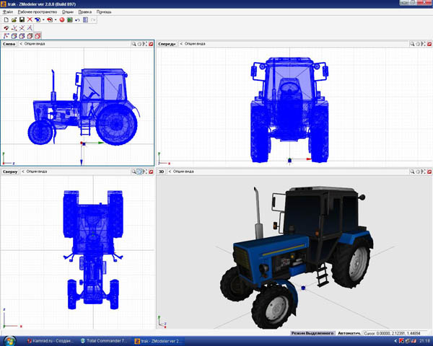Open the Файл menu
The width and height of the screenshot is (433, 346).
[8, 12]
